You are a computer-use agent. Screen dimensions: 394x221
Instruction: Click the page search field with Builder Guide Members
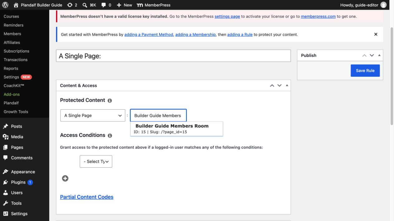click(158, 115)
